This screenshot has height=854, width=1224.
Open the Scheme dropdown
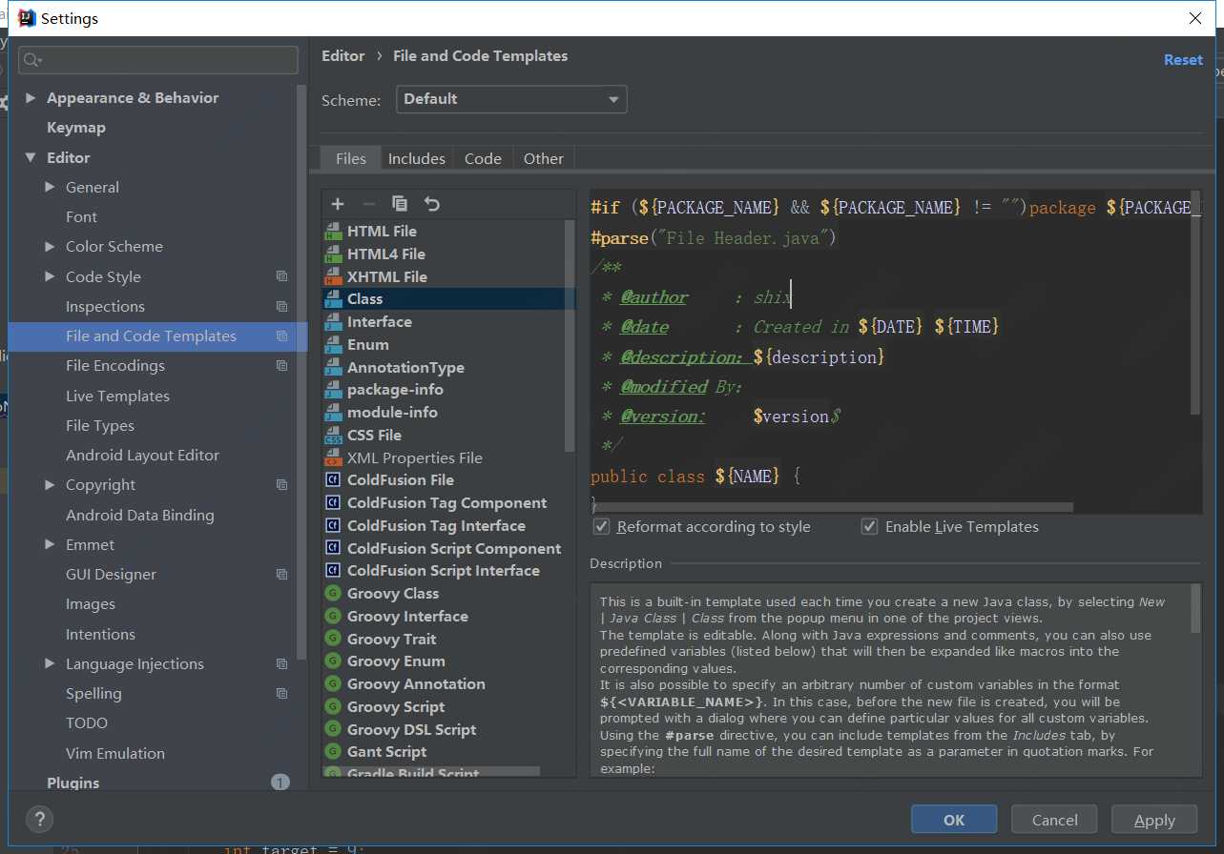511,99
